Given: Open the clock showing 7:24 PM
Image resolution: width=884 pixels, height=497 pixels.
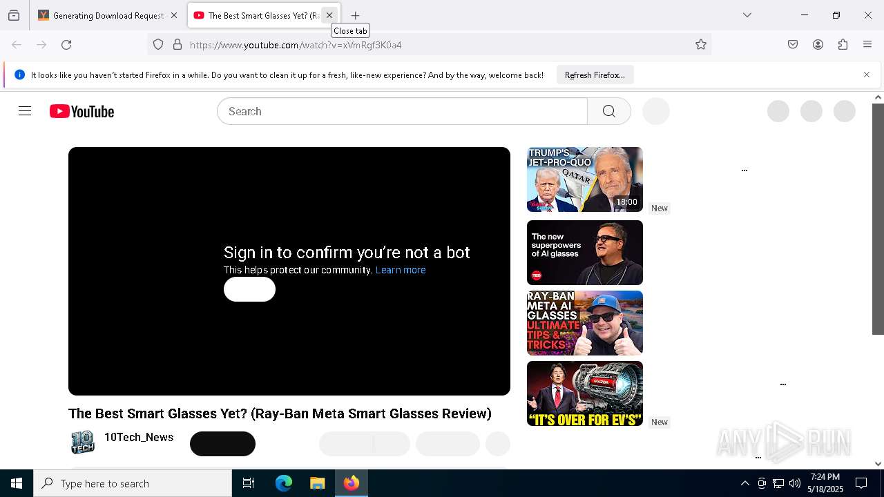Looking at the screenshot, I should 826,483.
